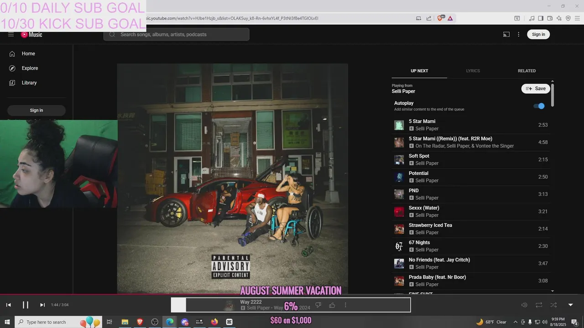This screenshot has height=328, width=584.
Task: Click the volume speaker icon
Action: pyautogui.click(x=524, y=305)
